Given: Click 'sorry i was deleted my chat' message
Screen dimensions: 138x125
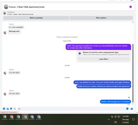Looking at the screenshot, I should pos(102,82).
